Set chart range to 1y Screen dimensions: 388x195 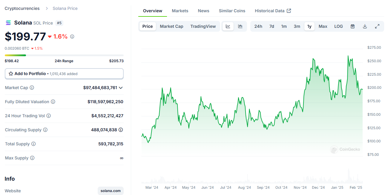tap(309, 26)
